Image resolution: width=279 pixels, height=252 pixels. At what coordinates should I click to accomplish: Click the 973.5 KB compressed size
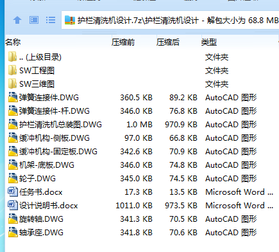coord(181,206)
